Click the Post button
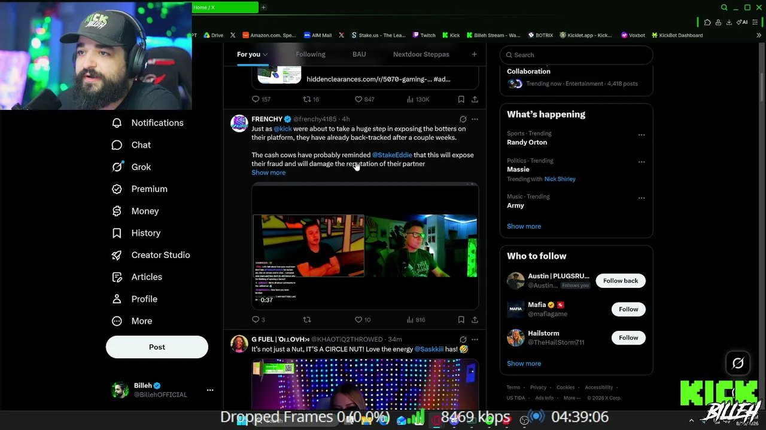Viewport: 766px width, 430px height. (157, 347)
